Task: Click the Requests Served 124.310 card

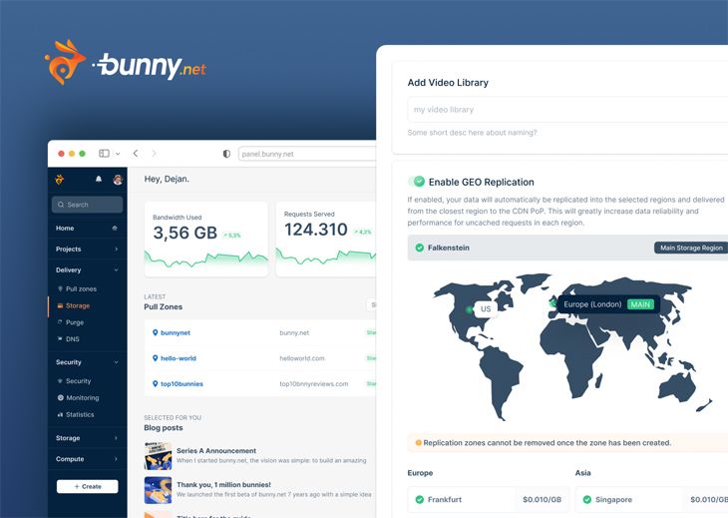Action: click(x=326, y=240)
